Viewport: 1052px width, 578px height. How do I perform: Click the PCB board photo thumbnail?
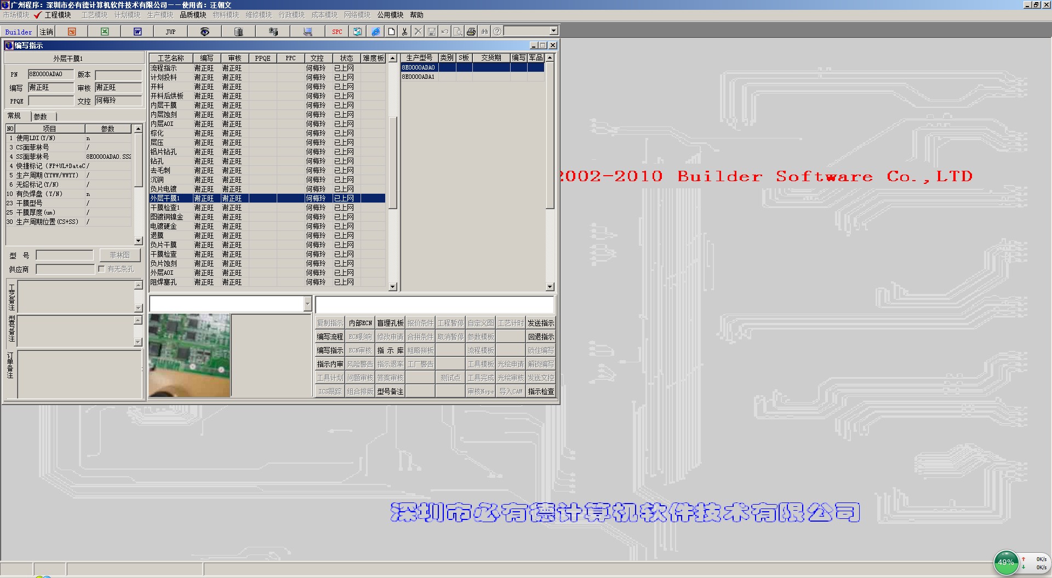point(190,355)
